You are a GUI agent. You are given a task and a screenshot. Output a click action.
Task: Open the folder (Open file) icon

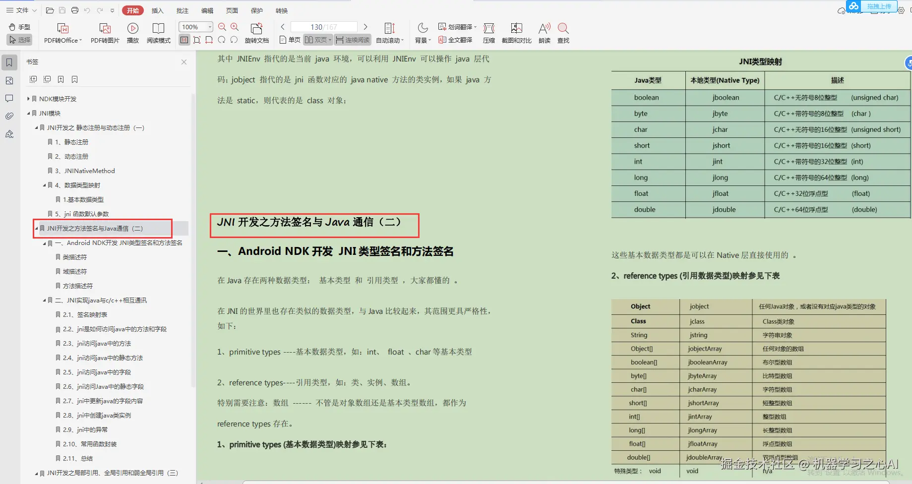50,10
